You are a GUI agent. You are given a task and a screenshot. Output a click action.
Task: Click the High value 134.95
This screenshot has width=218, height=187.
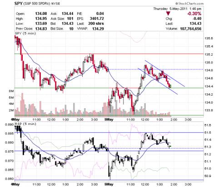41,19
